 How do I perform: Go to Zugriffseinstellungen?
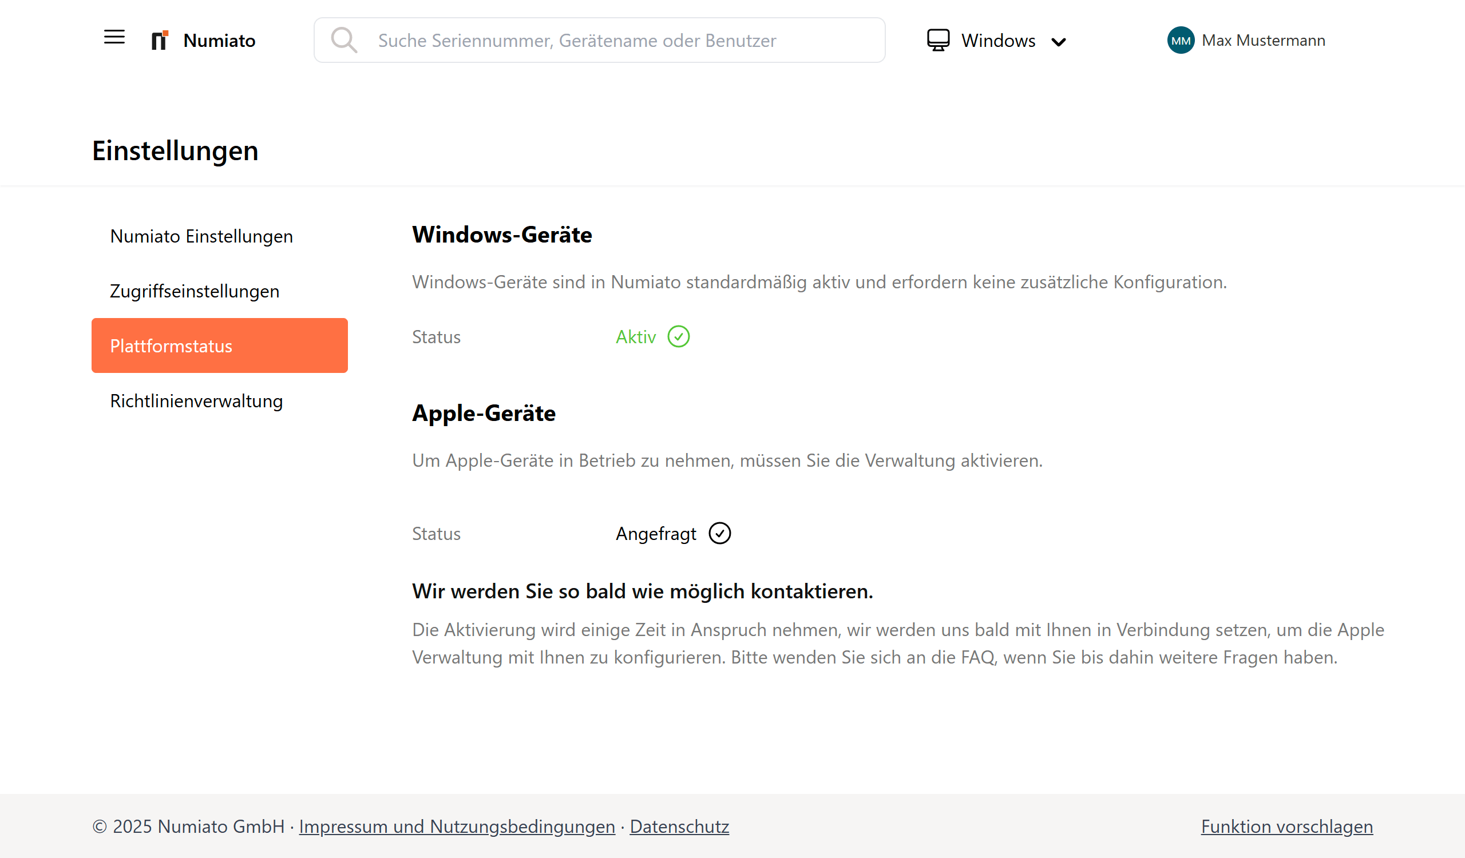[x=220, y=291]
